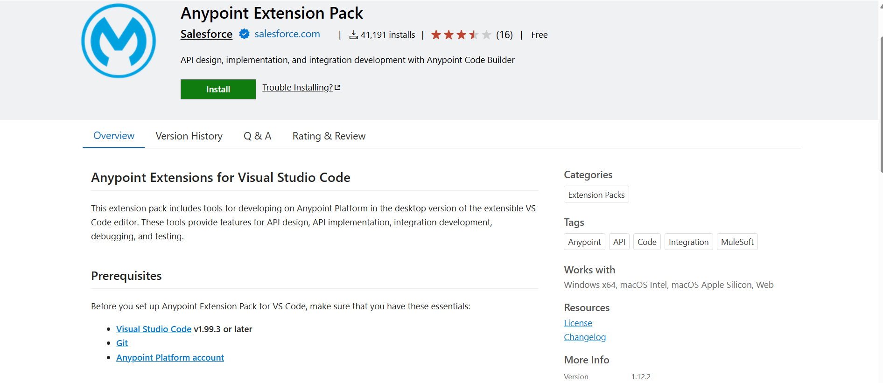The width and height of the screenshot is (883, 383).
Task: Click the star rating icons
Action: [x=461, y=35]
